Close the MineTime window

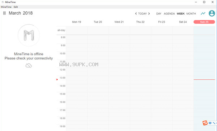[x=213, y=2]
